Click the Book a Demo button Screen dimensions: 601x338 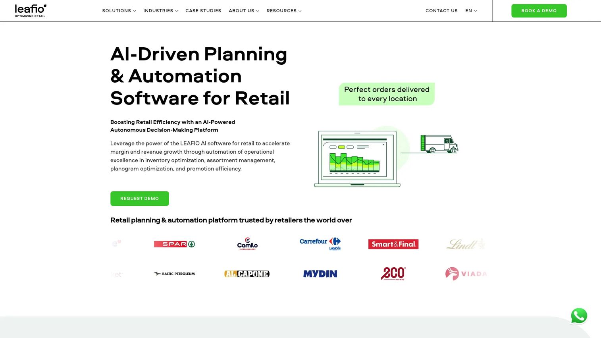pos(539,11)
